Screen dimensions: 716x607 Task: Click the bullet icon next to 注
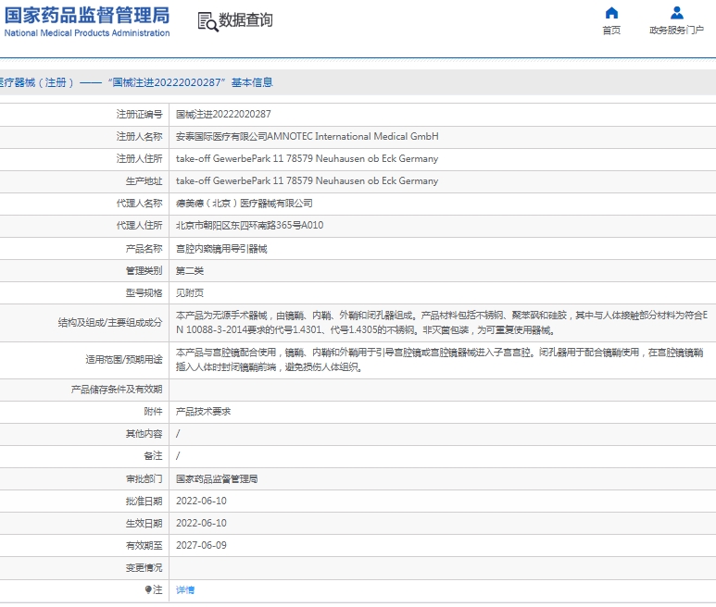(148, 589)
